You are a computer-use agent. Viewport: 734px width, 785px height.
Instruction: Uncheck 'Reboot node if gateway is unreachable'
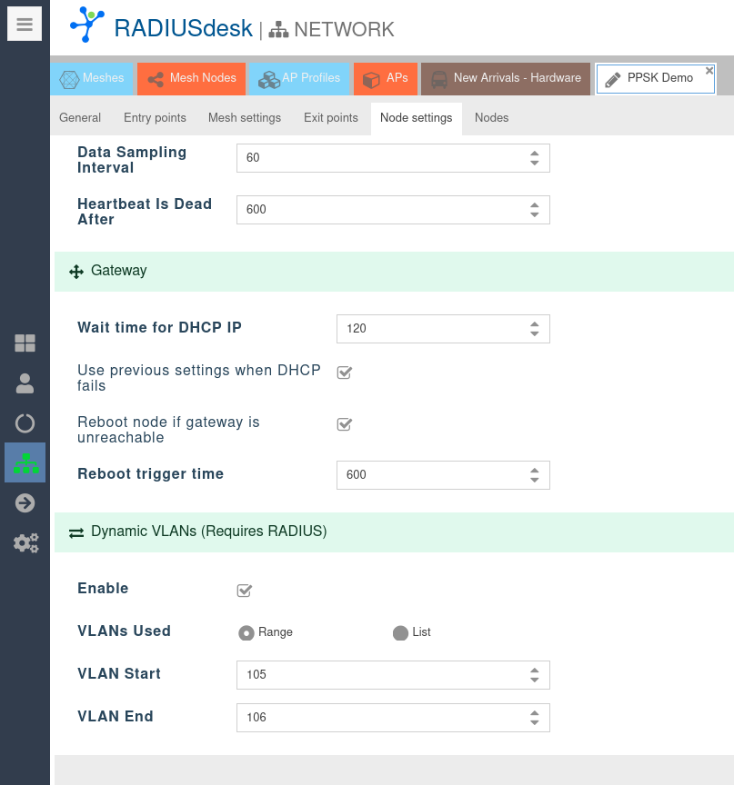tap(345, 424)
